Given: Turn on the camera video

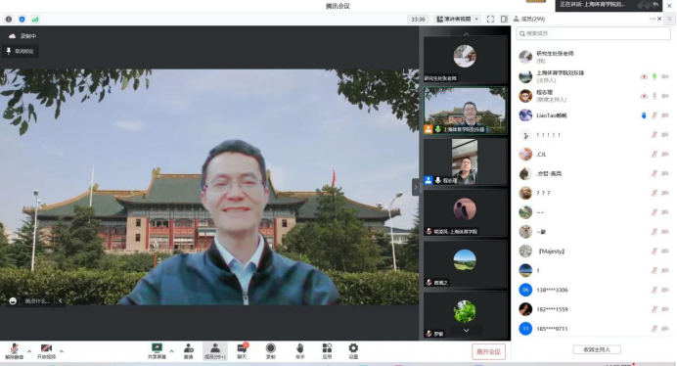Looking at the screenshot, I should click(x=46, y=351).
